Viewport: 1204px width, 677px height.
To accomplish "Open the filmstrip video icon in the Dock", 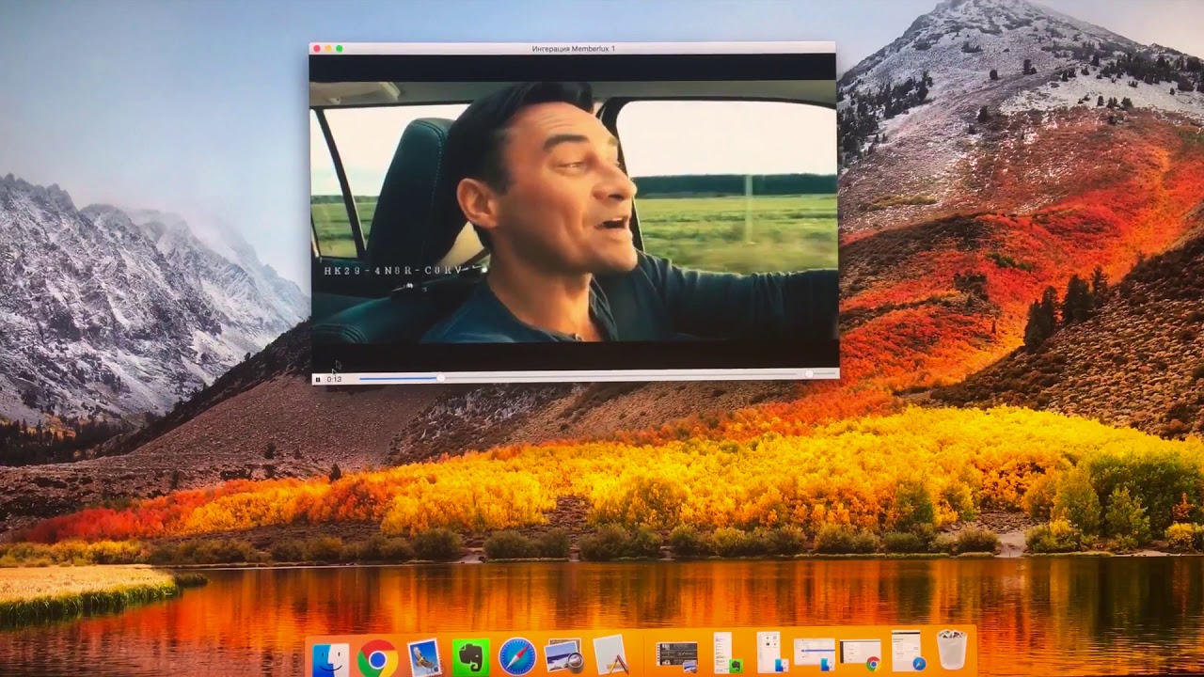I will coord(676,654).
